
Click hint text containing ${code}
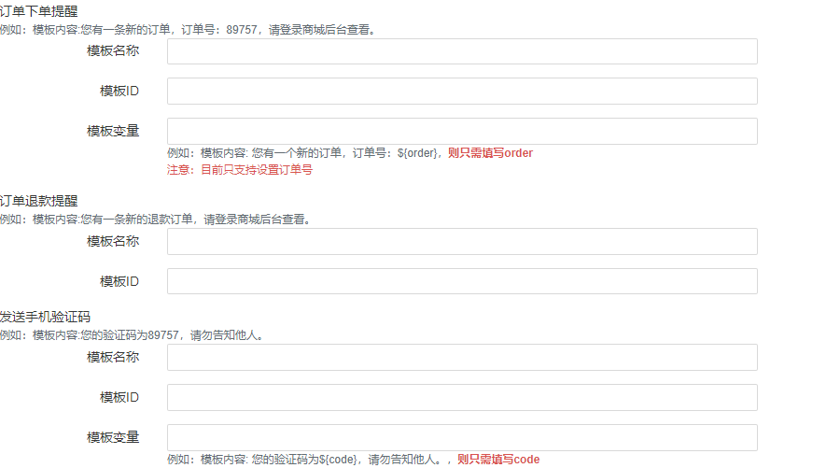tap(309, 459)
